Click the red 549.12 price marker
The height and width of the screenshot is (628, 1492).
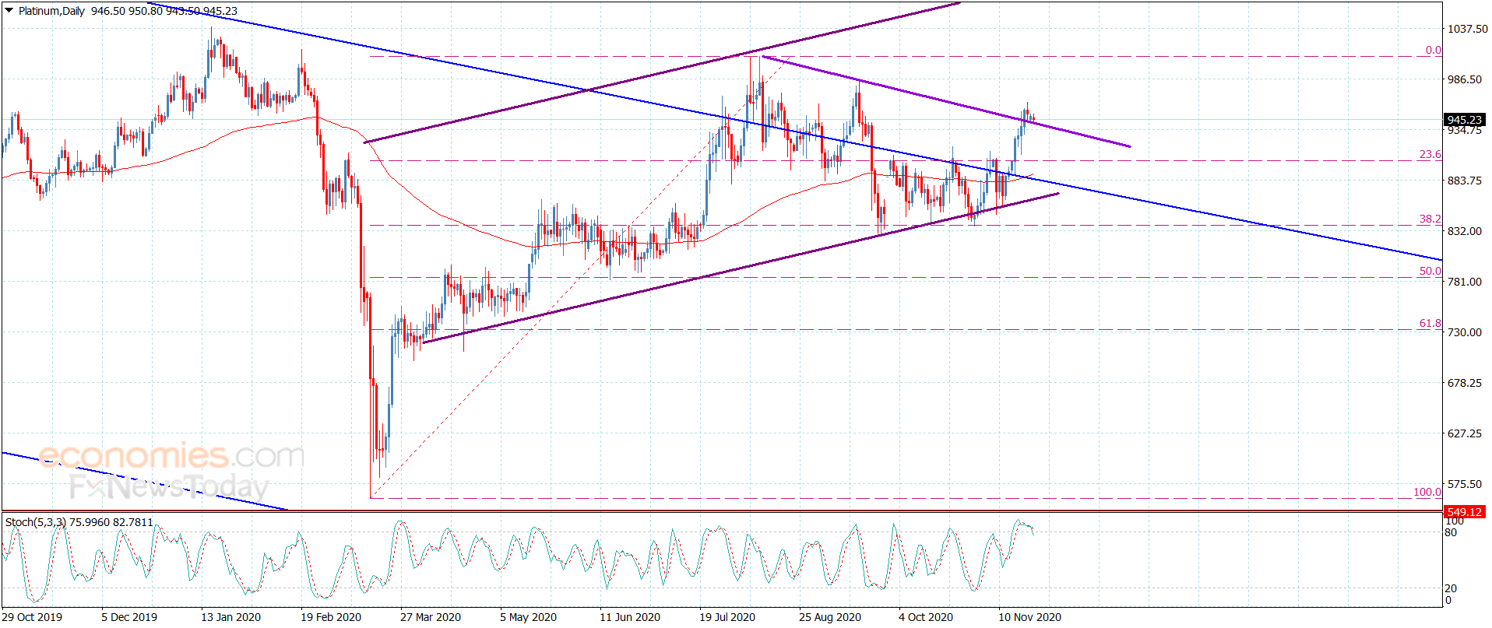pos(1464,512)
